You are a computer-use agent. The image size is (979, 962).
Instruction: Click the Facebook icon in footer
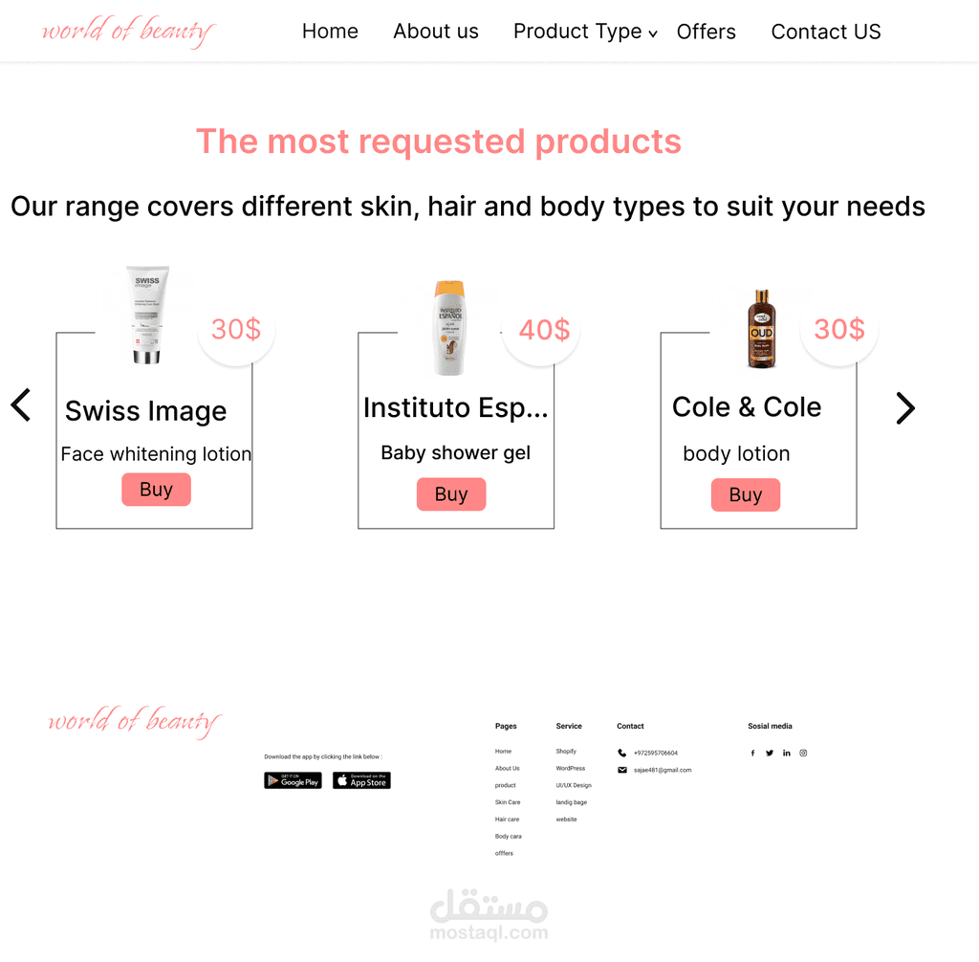pyautogui.click(x=752, y=753)
